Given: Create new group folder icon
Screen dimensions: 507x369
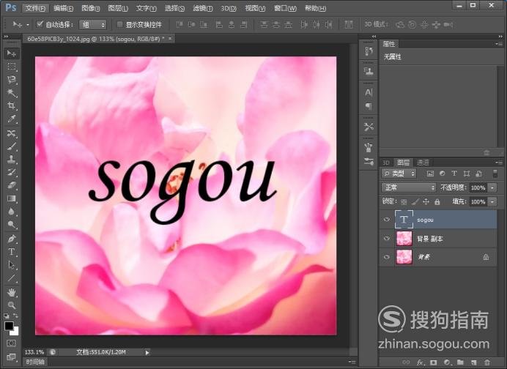Looking at the screenshot, I should coord(460,362).
